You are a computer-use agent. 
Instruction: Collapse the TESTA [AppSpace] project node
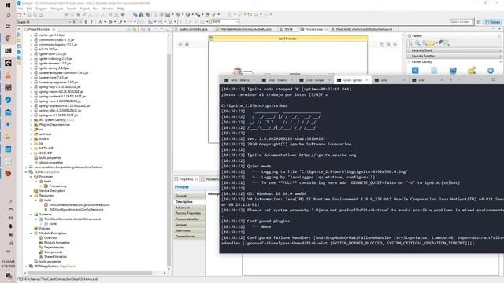click(x=26, y=172)
